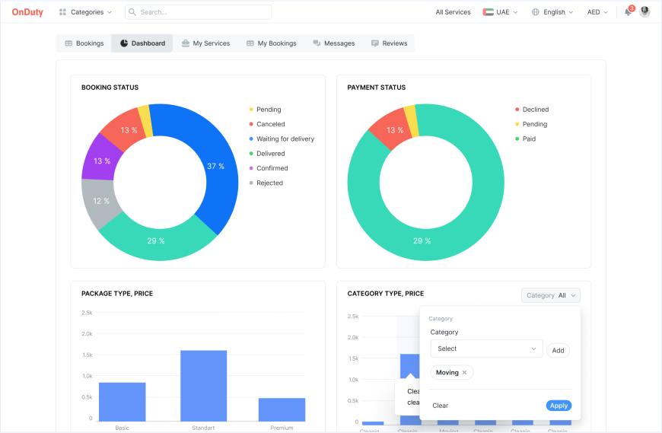Click the Add category button
The width and height of the screenshot is (662, 433).
coord(558,350)
